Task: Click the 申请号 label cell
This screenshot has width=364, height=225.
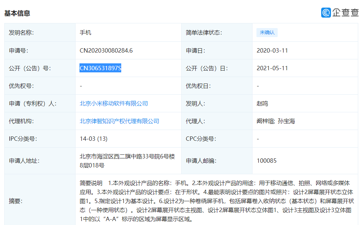Action: (x=40, y=50)
